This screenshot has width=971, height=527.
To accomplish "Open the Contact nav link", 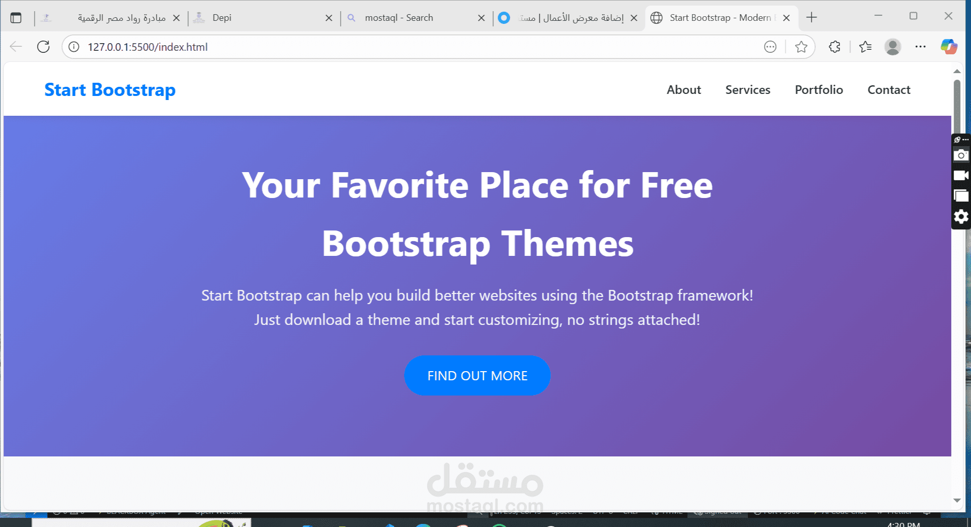I will pyautogui.click(x=889, y=90).
